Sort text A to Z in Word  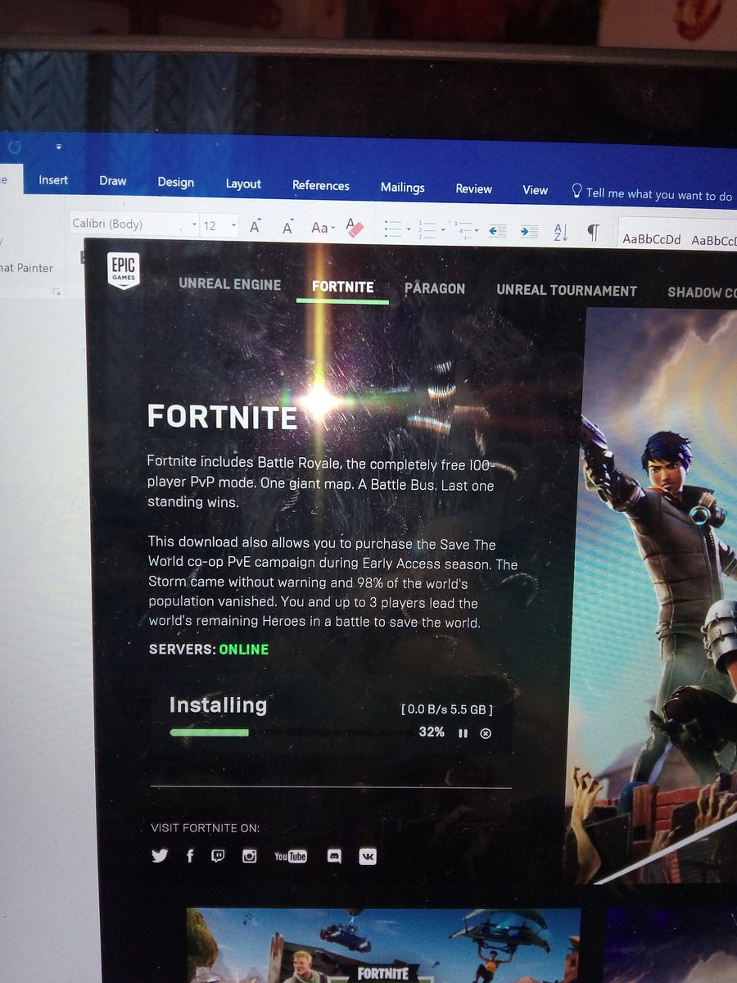tap(562, 232)
